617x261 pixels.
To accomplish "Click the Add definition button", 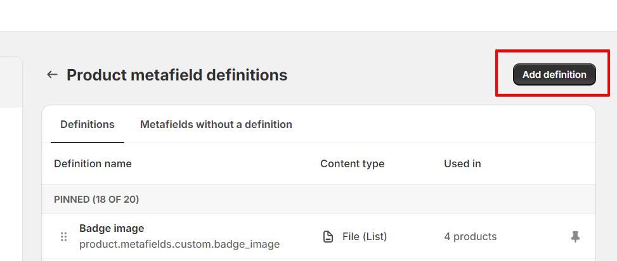I will coord(554,75).
